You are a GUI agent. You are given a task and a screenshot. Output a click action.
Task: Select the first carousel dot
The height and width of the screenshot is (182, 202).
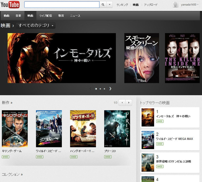click(x=96, y=89)
